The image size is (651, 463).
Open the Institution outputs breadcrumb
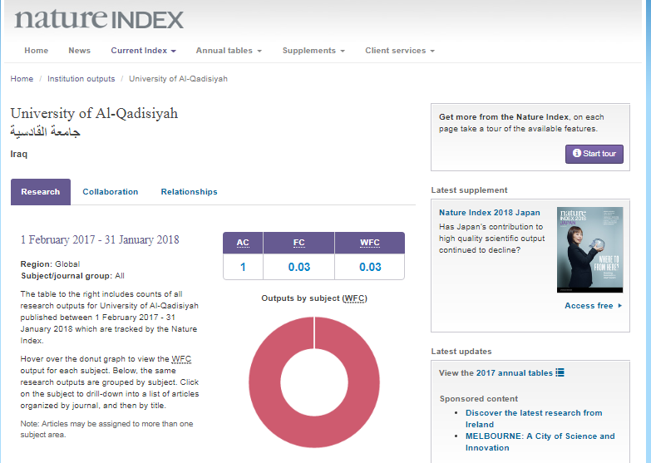click(x=81, y=79)
